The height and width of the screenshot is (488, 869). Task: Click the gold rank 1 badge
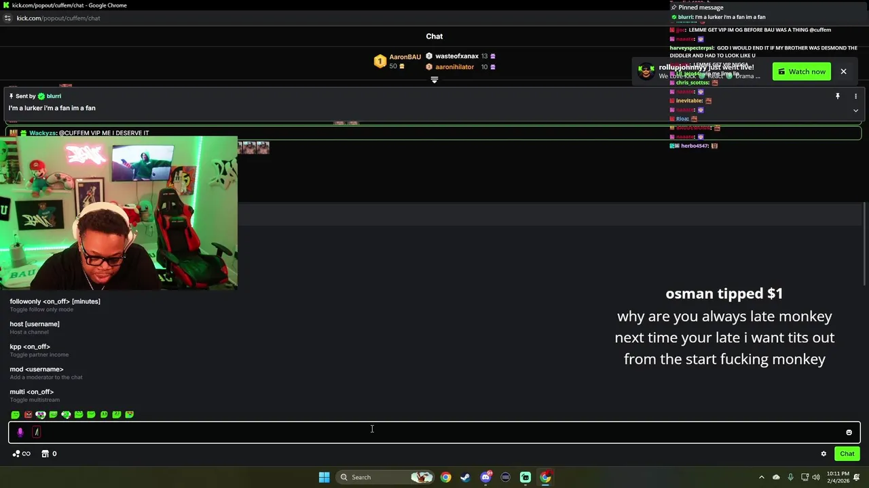click(x=380, y=62)
